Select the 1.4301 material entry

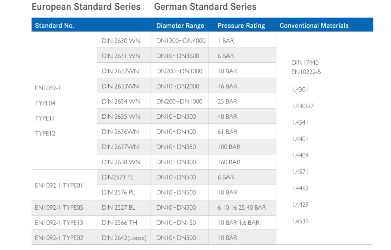pos(300,90)
